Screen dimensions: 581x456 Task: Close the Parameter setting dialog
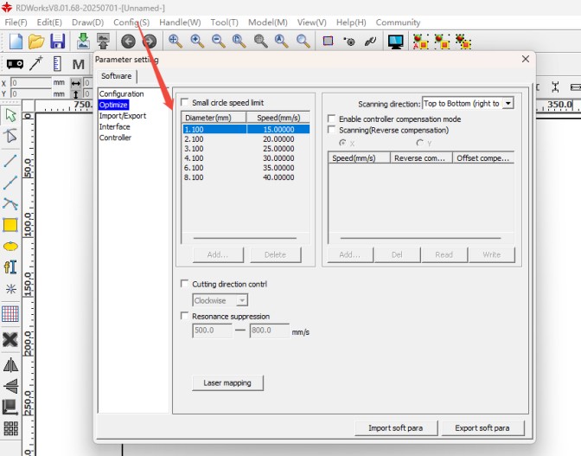[526, 59]
